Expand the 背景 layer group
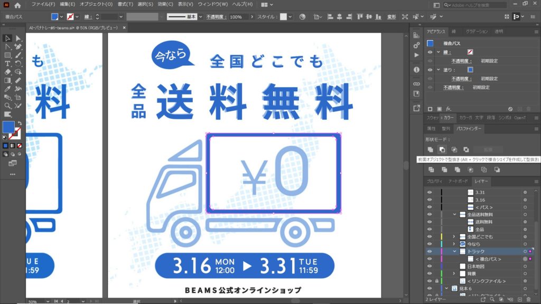Image resolution: width=541 pixels, height=304 pixels. (454, 274)
